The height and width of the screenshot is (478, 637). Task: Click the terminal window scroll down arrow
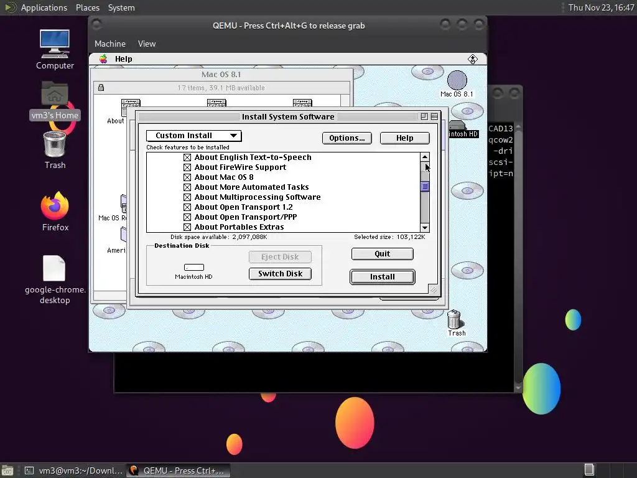point(518,388)
